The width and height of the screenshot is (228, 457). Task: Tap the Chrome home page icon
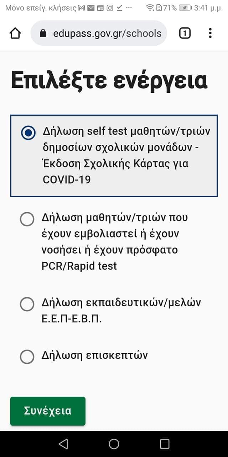15,33
